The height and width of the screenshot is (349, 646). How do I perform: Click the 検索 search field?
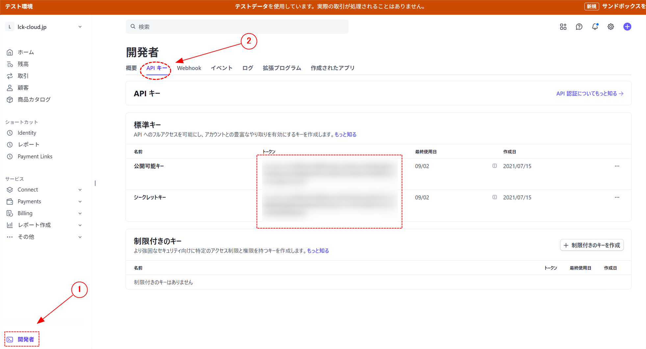point(237,27)
